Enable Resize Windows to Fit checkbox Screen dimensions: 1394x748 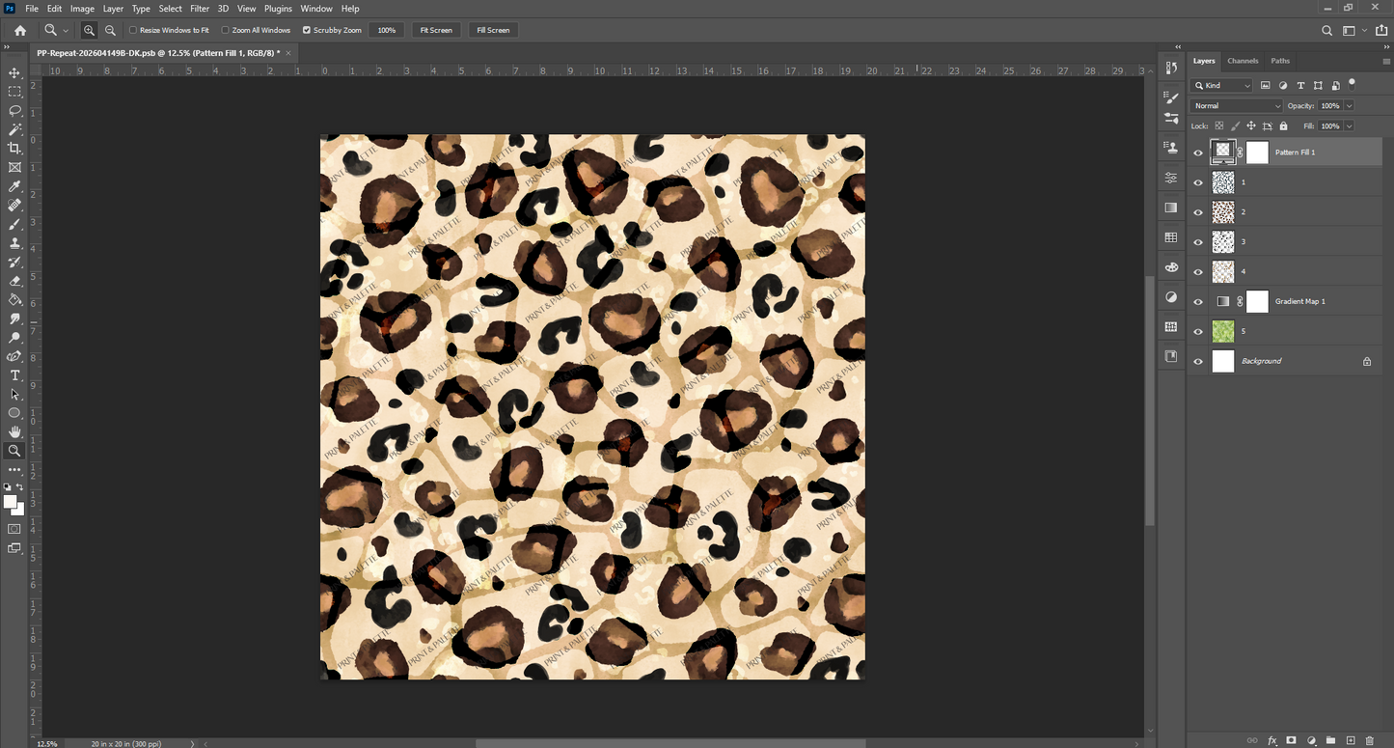[133, 31]
